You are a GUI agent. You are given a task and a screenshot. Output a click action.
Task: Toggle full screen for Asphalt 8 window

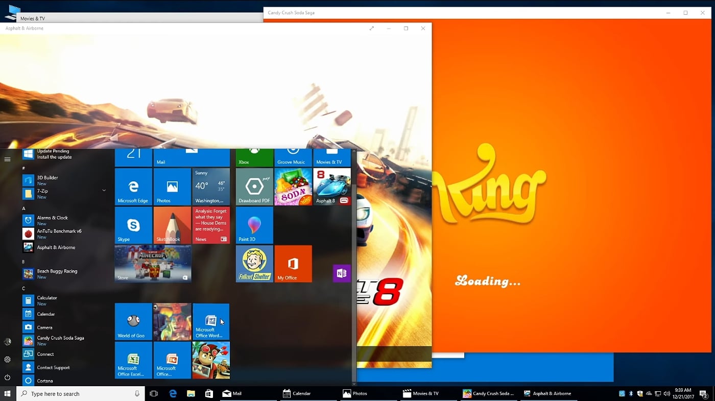[372, 29]
